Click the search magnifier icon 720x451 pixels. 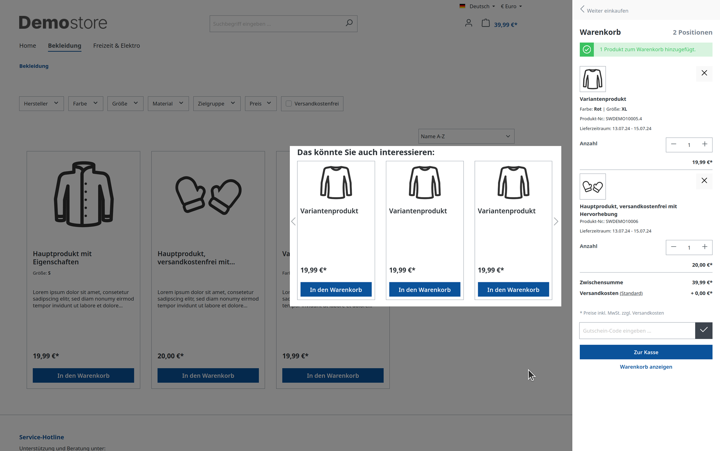click(349, 23)
